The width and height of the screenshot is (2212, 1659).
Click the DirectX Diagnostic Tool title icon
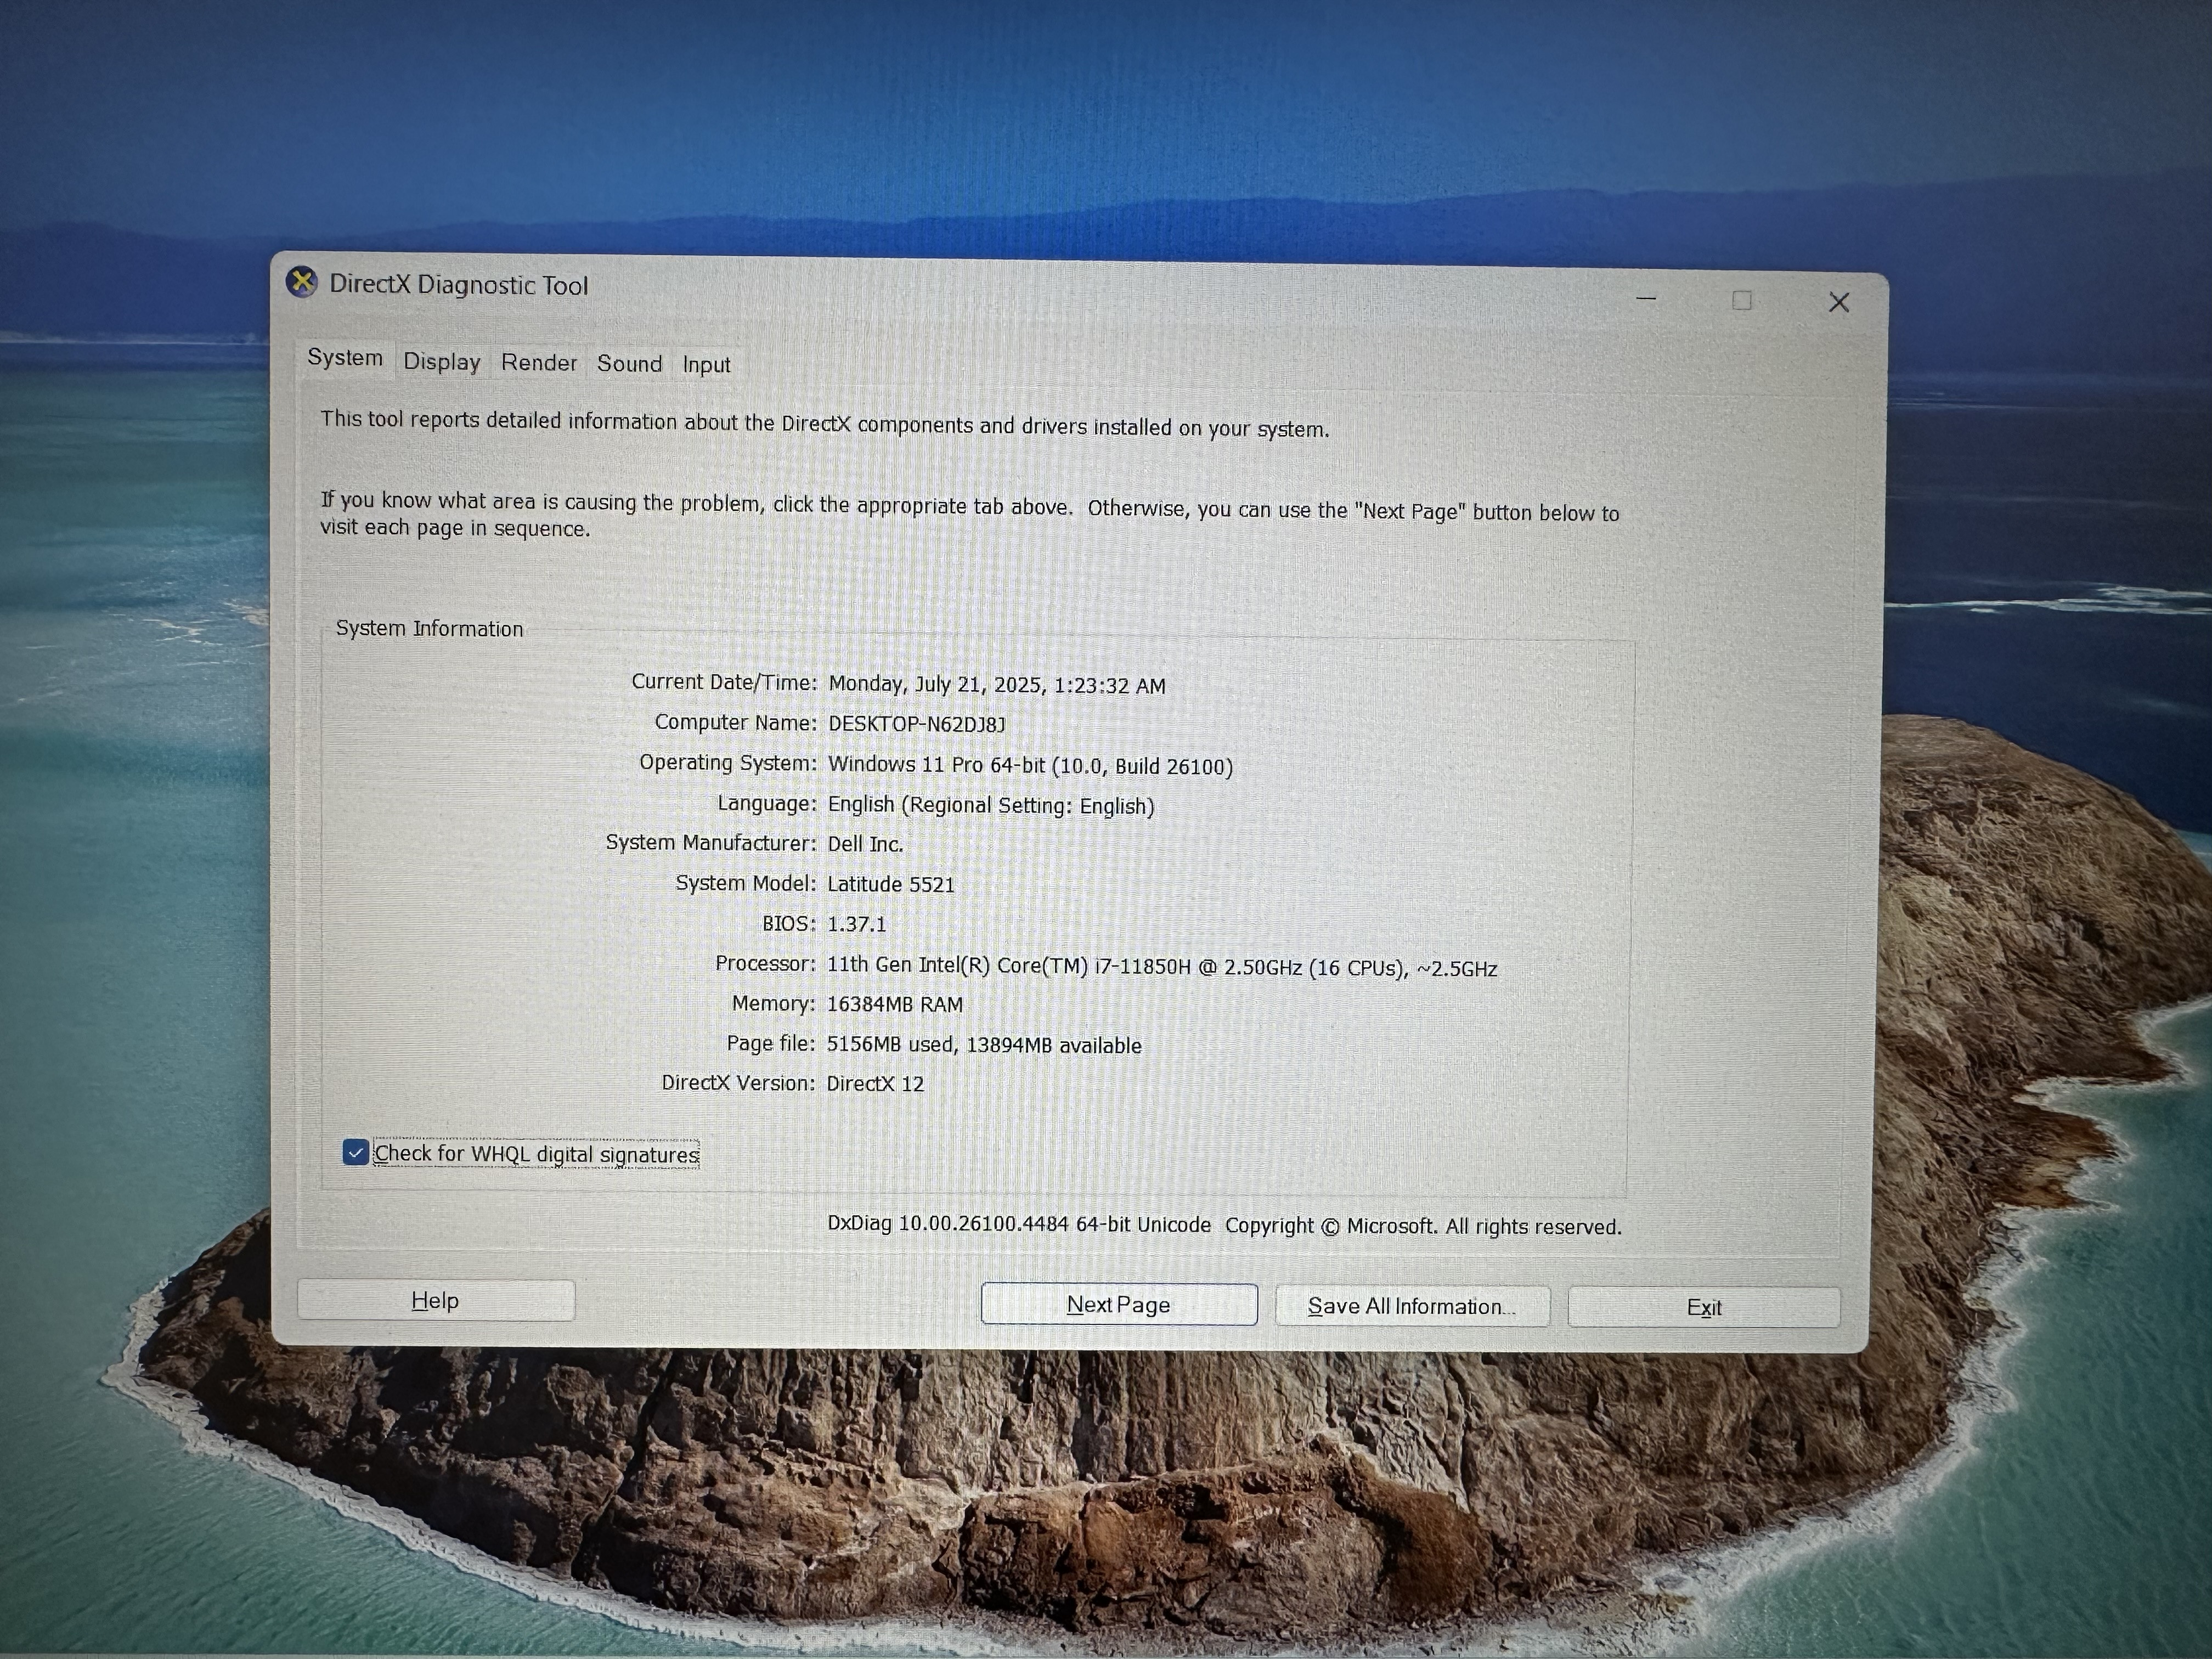(x=302, y=282)
